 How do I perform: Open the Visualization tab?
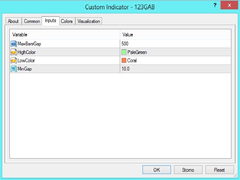88,21
